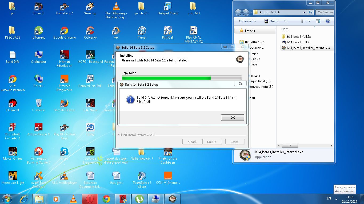Image resolution: width=364 pixels, height=204 pixels.
Task: Open Opera from the taskbar
Action: (x=90, y=199)
